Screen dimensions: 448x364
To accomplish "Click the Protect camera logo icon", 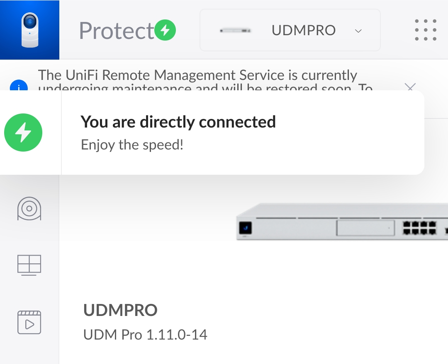I will tap(30, 30).
